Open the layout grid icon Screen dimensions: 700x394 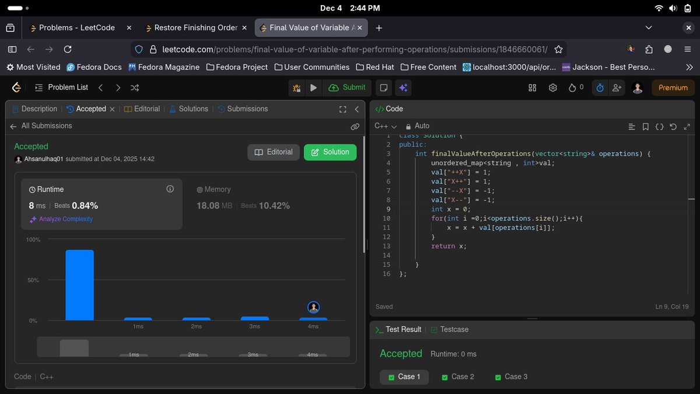[532, 88]
